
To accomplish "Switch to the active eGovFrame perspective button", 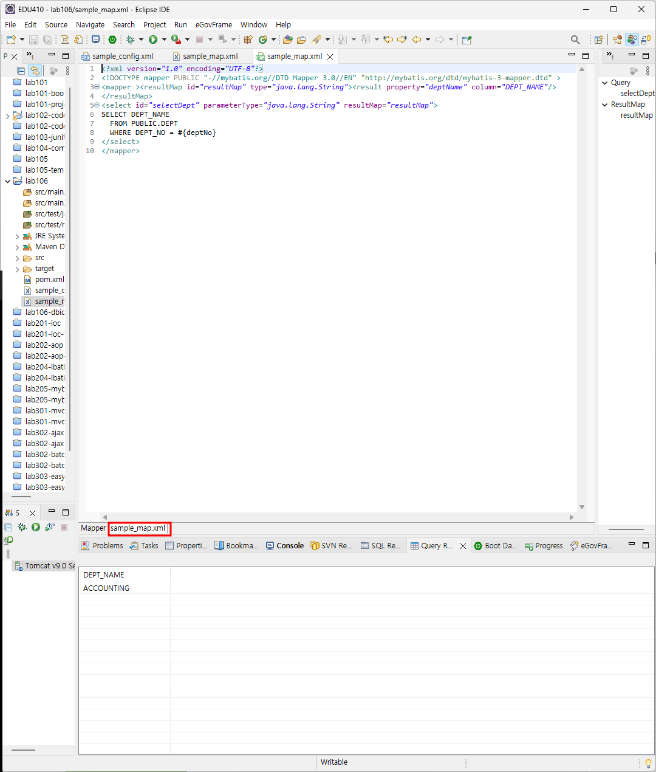I will pyautogui.click(x=632, y=40).
